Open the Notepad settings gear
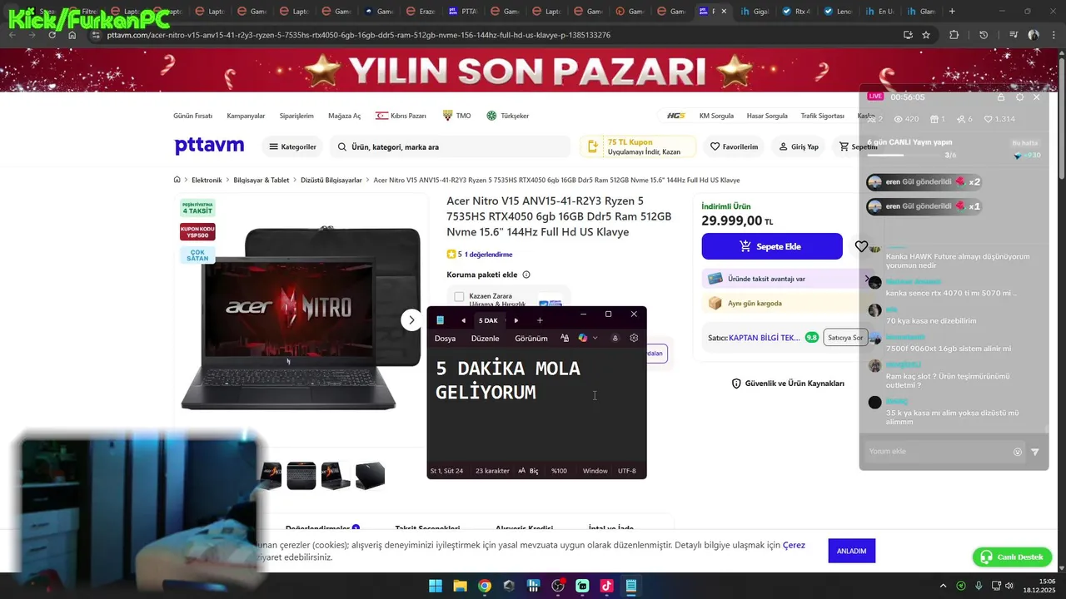Image resolution: width=1066 pixels, height=599 pixels. (634, 338)
